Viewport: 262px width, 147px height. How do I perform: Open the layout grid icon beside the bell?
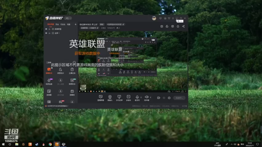(173, 26)
